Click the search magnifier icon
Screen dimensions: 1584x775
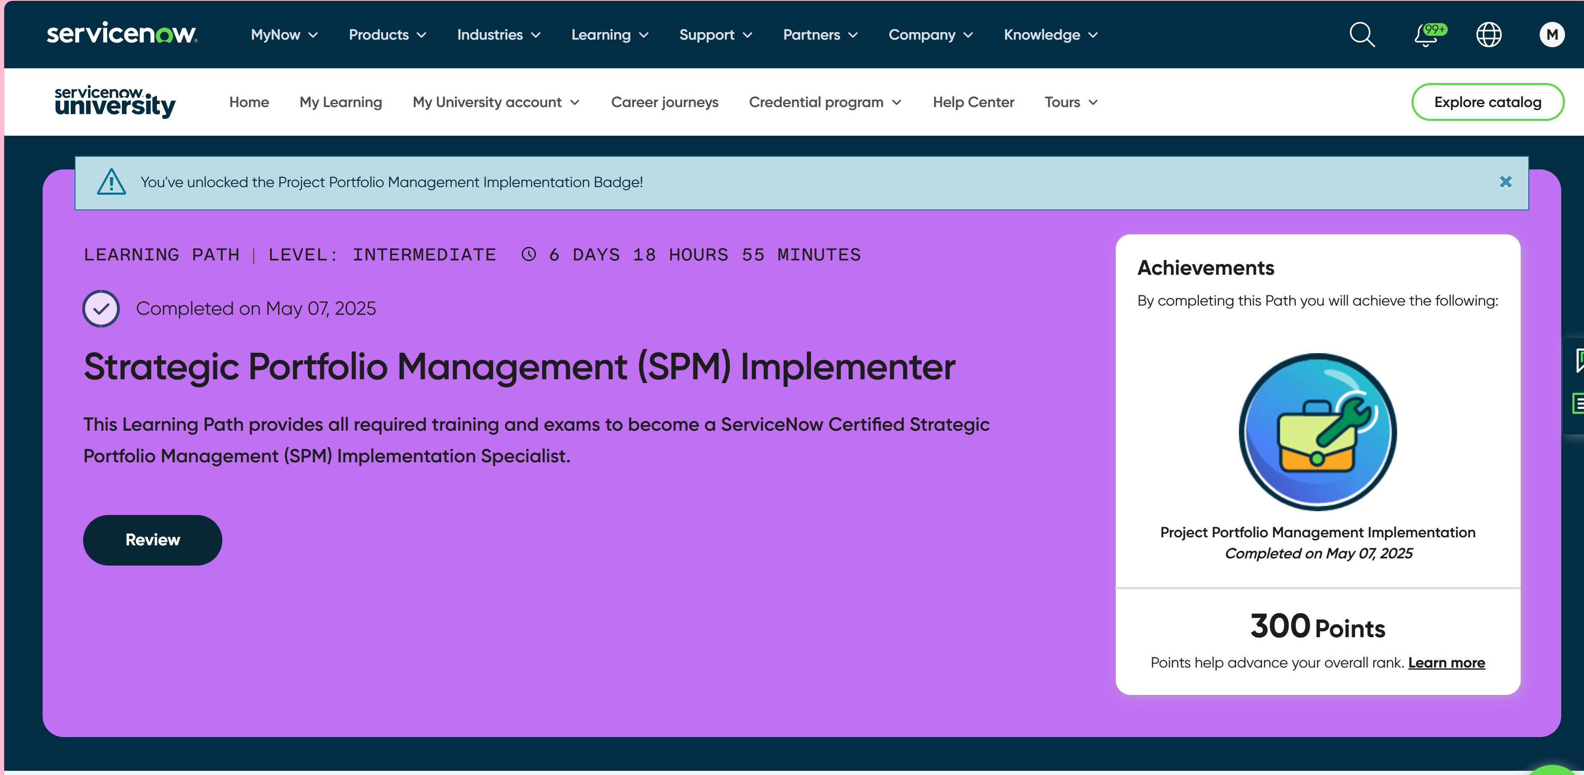point(1361,35)
